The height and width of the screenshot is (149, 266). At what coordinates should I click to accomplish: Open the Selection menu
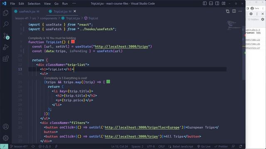pyautogui.click(x=34, y=4)
